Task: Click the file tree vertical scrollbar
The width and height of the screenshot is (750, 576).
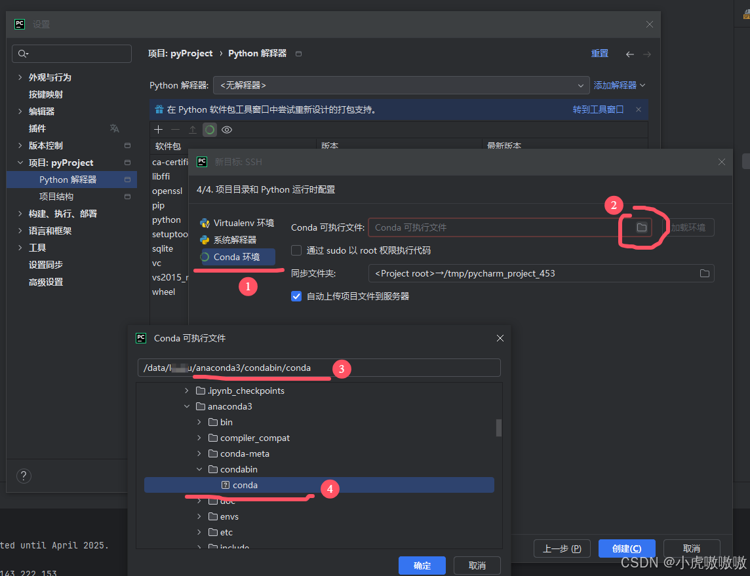Action: pos(499,428)
